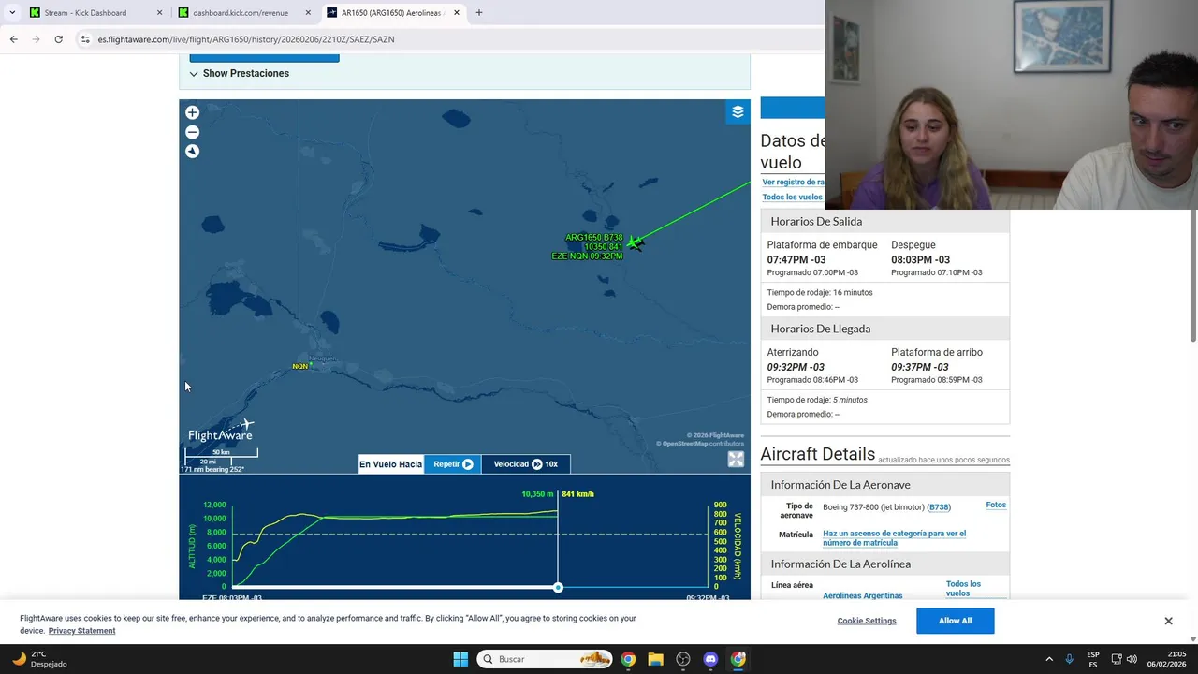
Task: Zoom out on the flight map
Action: [x=192, y=132]
